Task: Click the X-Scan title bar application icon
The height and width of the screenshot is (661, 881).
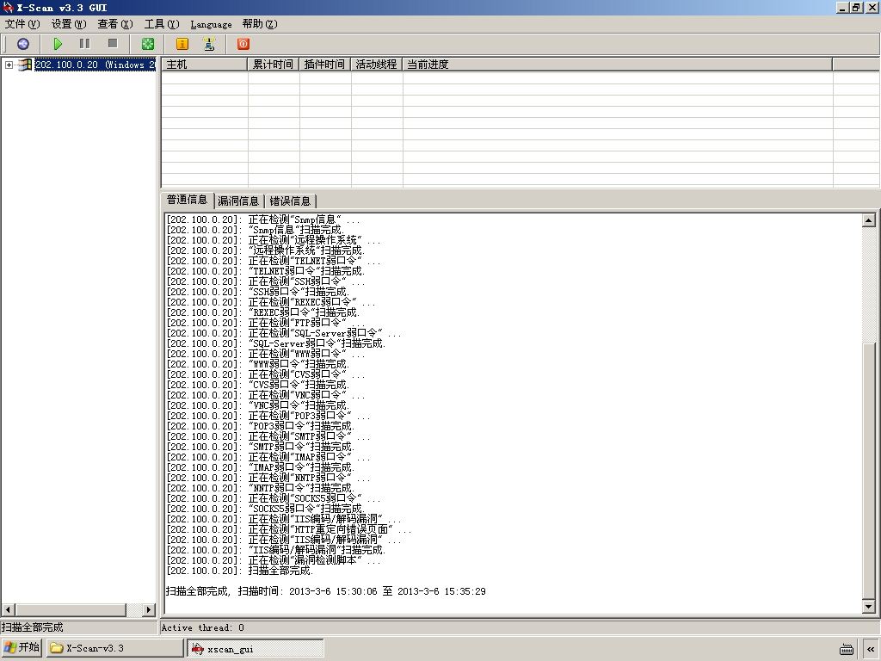Action: (x=8, y=7)
